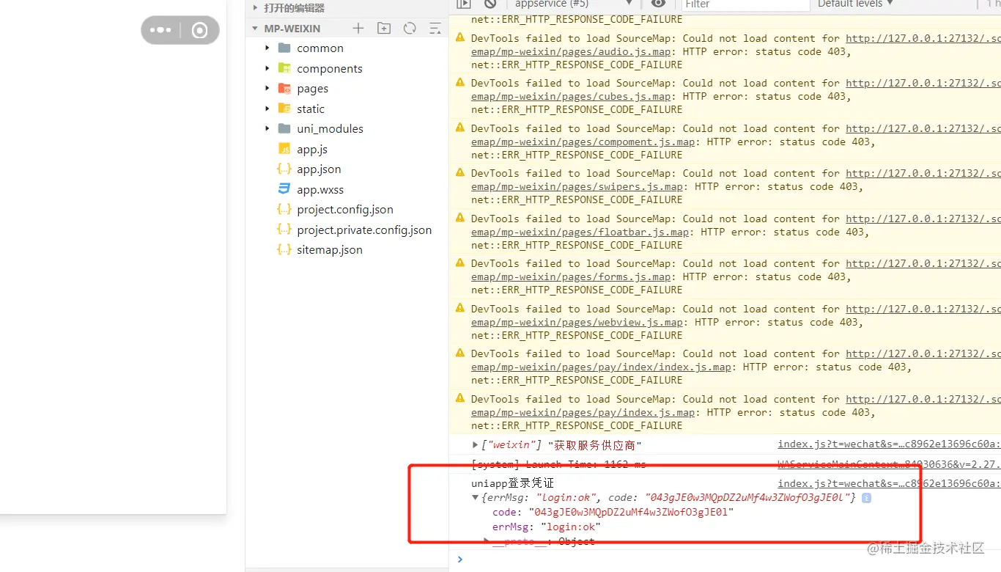Click the simulator capsule close circle
Viewport: 1001px width, 572px height.
pyautogui.click(x=199, y=30)
